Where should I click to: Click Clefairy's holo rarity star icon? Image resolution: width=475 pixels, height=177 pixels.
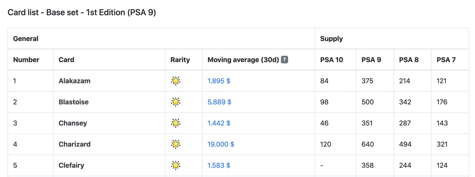175,165
